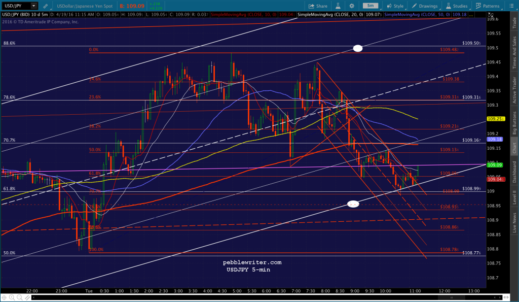Click the purple 109.18 price bubble
The width and height of the screenshot is (519, 302).
495,139
